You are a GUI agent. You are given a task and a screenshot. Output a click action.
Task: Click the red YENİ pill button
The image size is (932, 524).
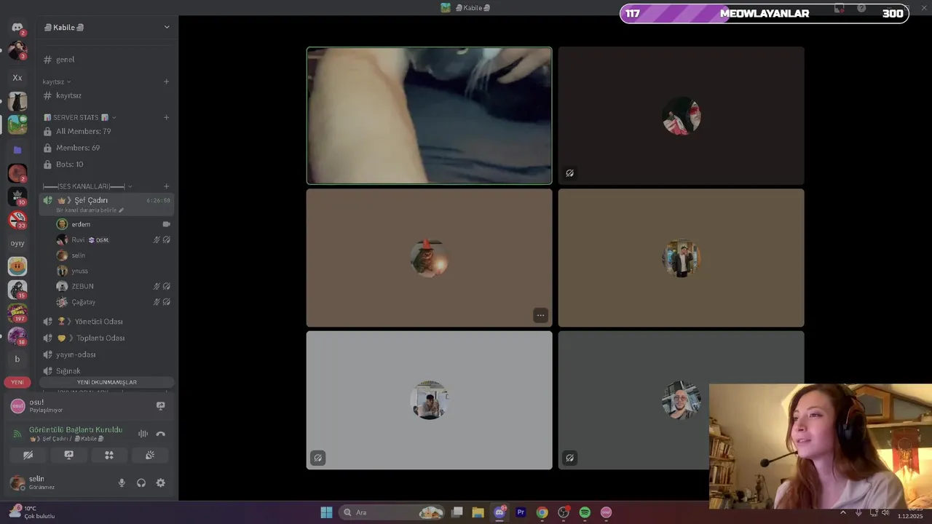[x=17, y=382]
